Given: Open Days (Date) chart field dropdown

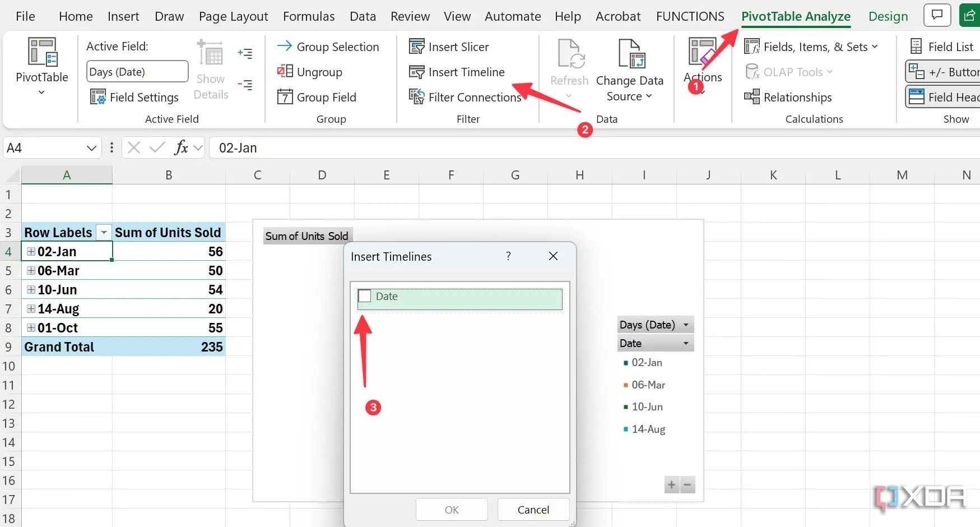Looking at the screenshot, I should (x=686, y=325).
